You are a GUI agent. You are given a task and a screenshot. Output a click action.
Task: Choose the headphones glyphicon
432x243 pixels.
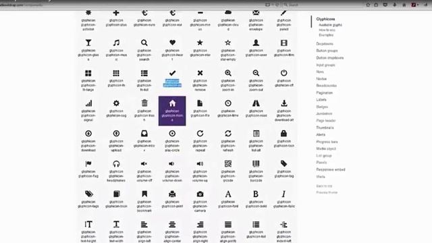(x=116, y=164)
